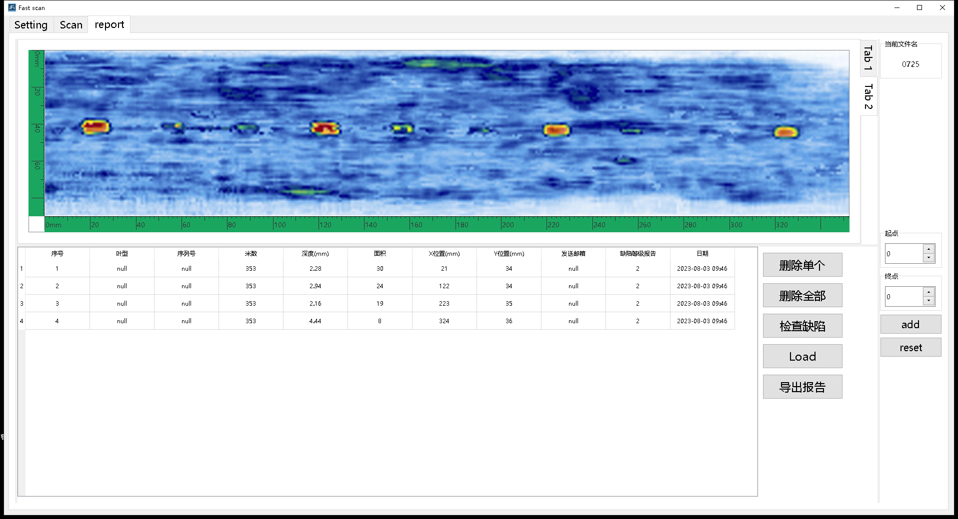Decrease the 终点 spinner value

(928, 301)
